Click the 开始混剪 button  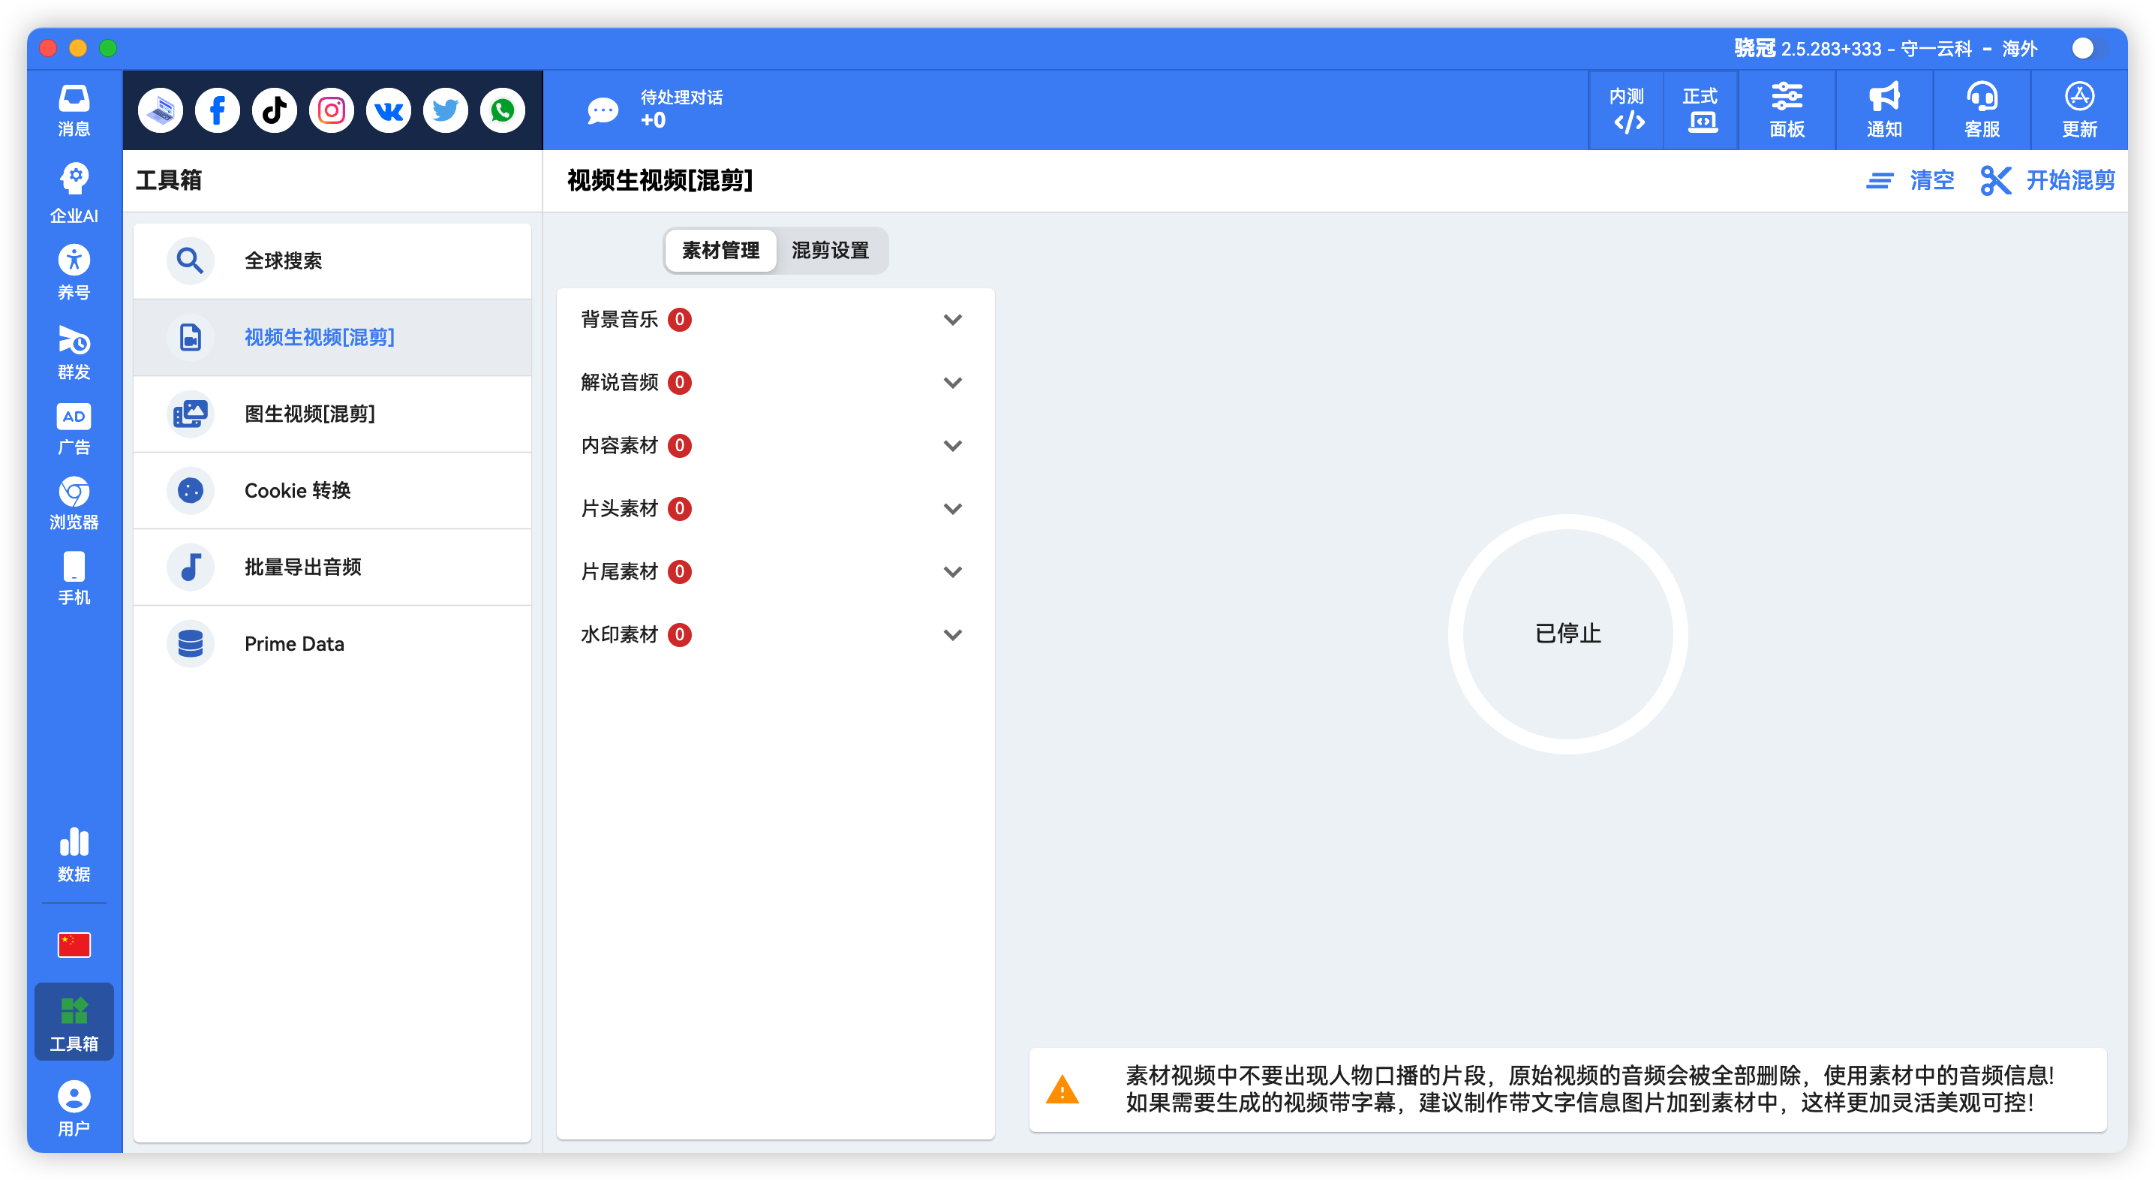pos(2047,180)
